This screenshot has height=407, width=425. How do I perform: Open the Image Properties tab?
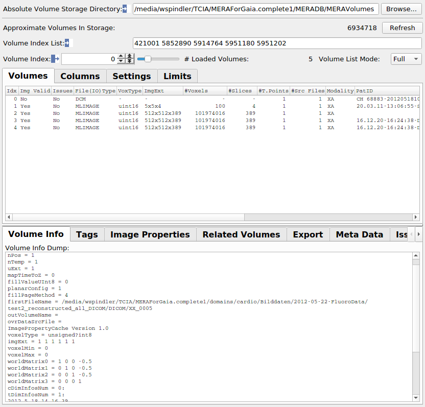point(150,234)
